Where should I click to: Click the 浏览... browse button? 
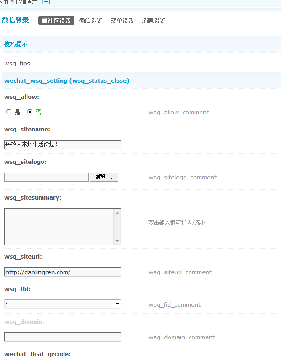pyautogui.click(x=104, y=177)
